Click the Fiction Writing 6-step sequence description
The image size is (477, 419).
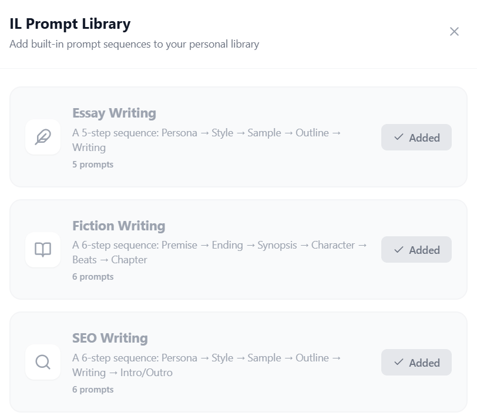pyautogui.click(x=219, y=252)
